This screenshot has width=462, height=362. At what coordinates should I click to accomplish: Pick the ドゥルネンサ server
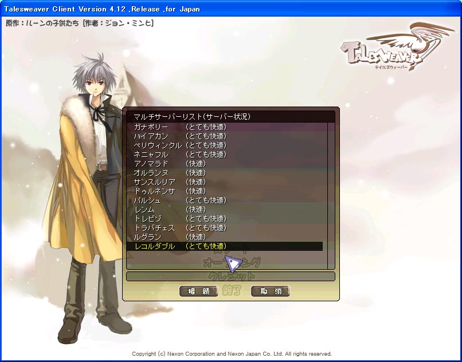tap(225, 191)
